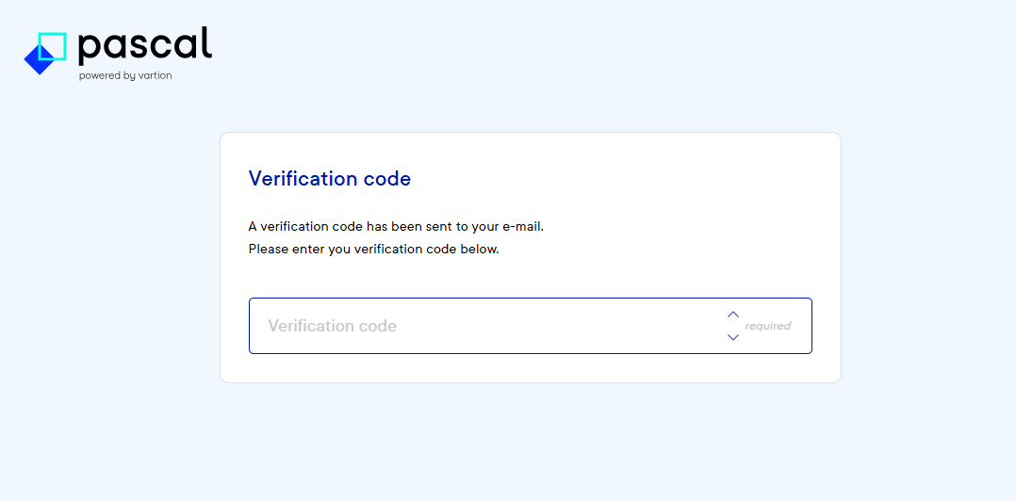Viewport: 1016px width, 501px height.
Task: Click the "Verification code" placeholder text
Action: coord(332,326)
